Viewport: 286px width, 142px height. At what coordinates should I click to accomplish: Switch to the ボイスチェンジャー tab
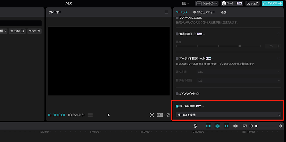(204, 12)
